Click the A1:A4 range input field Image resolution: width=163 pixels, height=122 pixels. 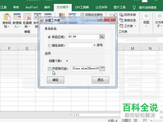pyautogui.click(x=84, y=37)
